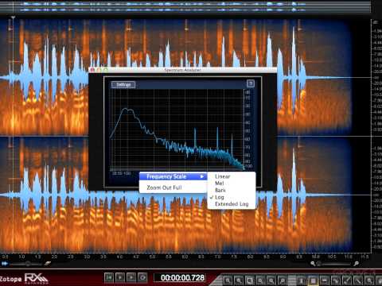Select the time selection tool
Image resolution: width=382 pixels, height=286 pixels.
coord(302,280)
